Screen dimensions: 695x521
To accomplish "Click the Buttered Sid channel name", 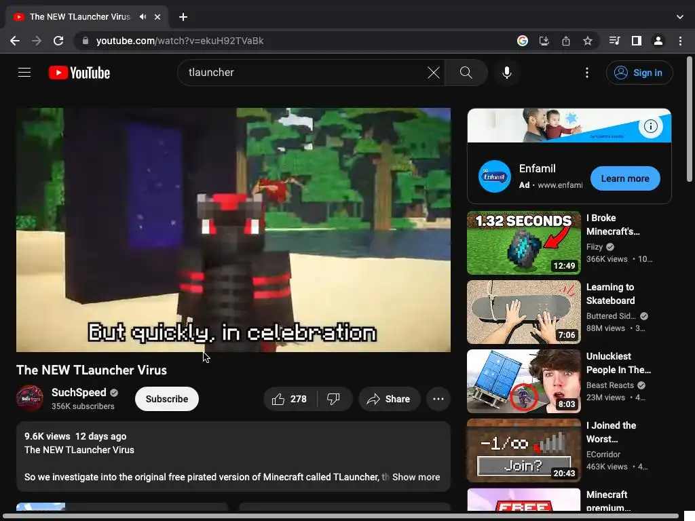I will point(611,316).
